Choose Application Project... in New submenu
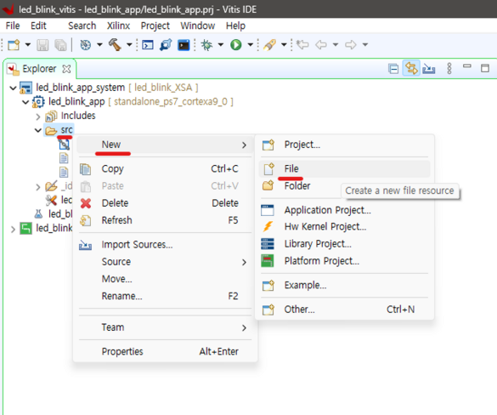Screen dimensions: 497x415 [x=344, y=210]
